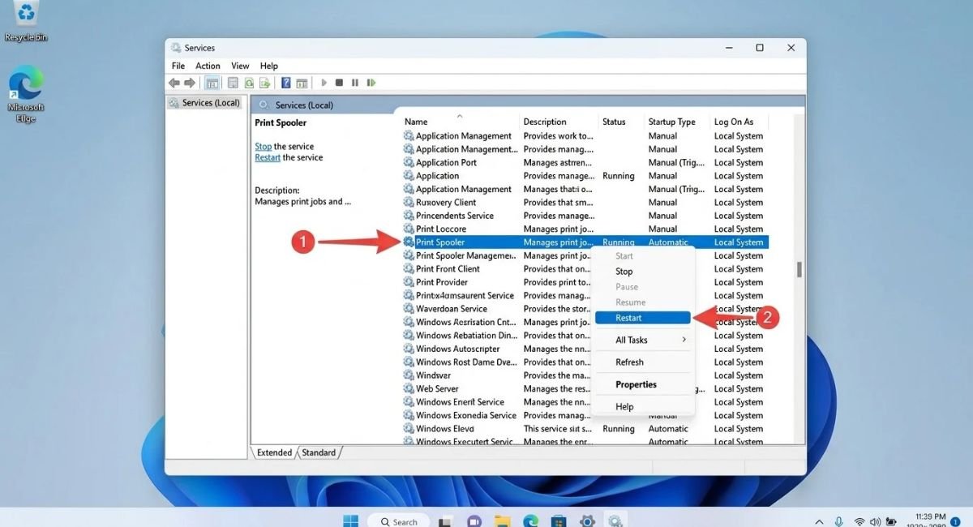
Task: Click 'Stop' the service link
Action: tap(264, 147)
